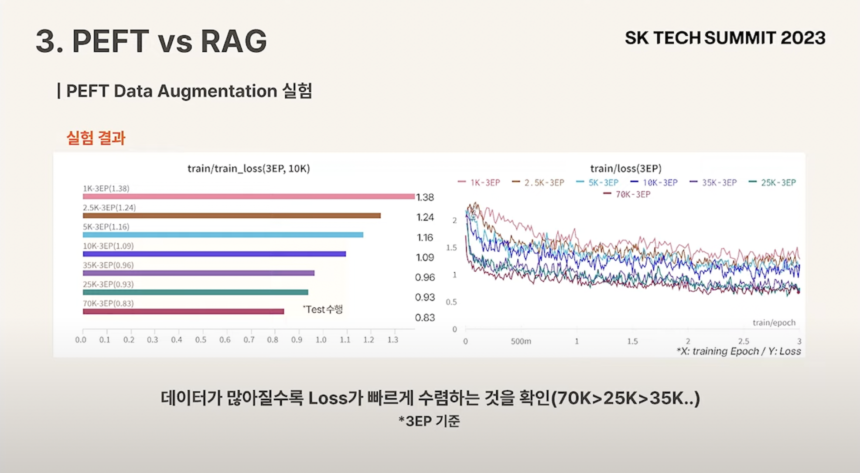Click the 25K-3EP legend item

point(773,182)
